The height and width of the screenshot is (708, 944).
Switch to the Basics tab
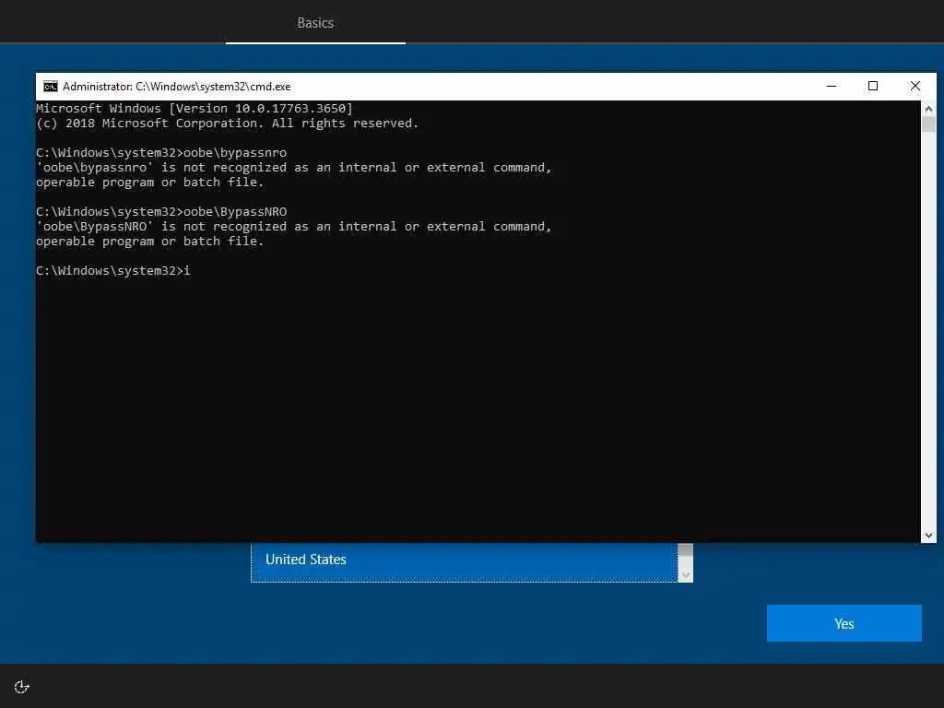(x=315, y=23)
